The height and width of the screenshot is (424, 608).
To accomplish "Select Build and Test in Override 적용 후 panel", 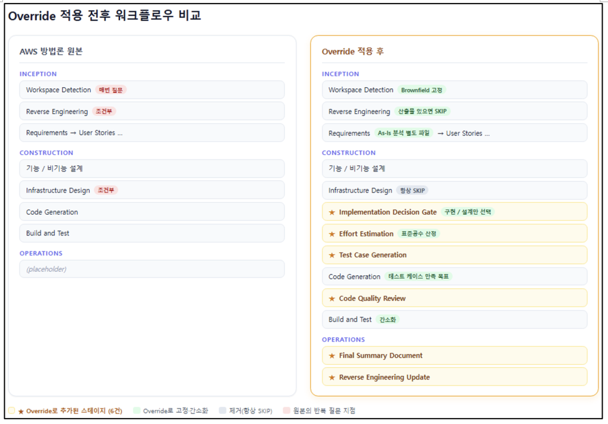I will (x=454, y=320).
